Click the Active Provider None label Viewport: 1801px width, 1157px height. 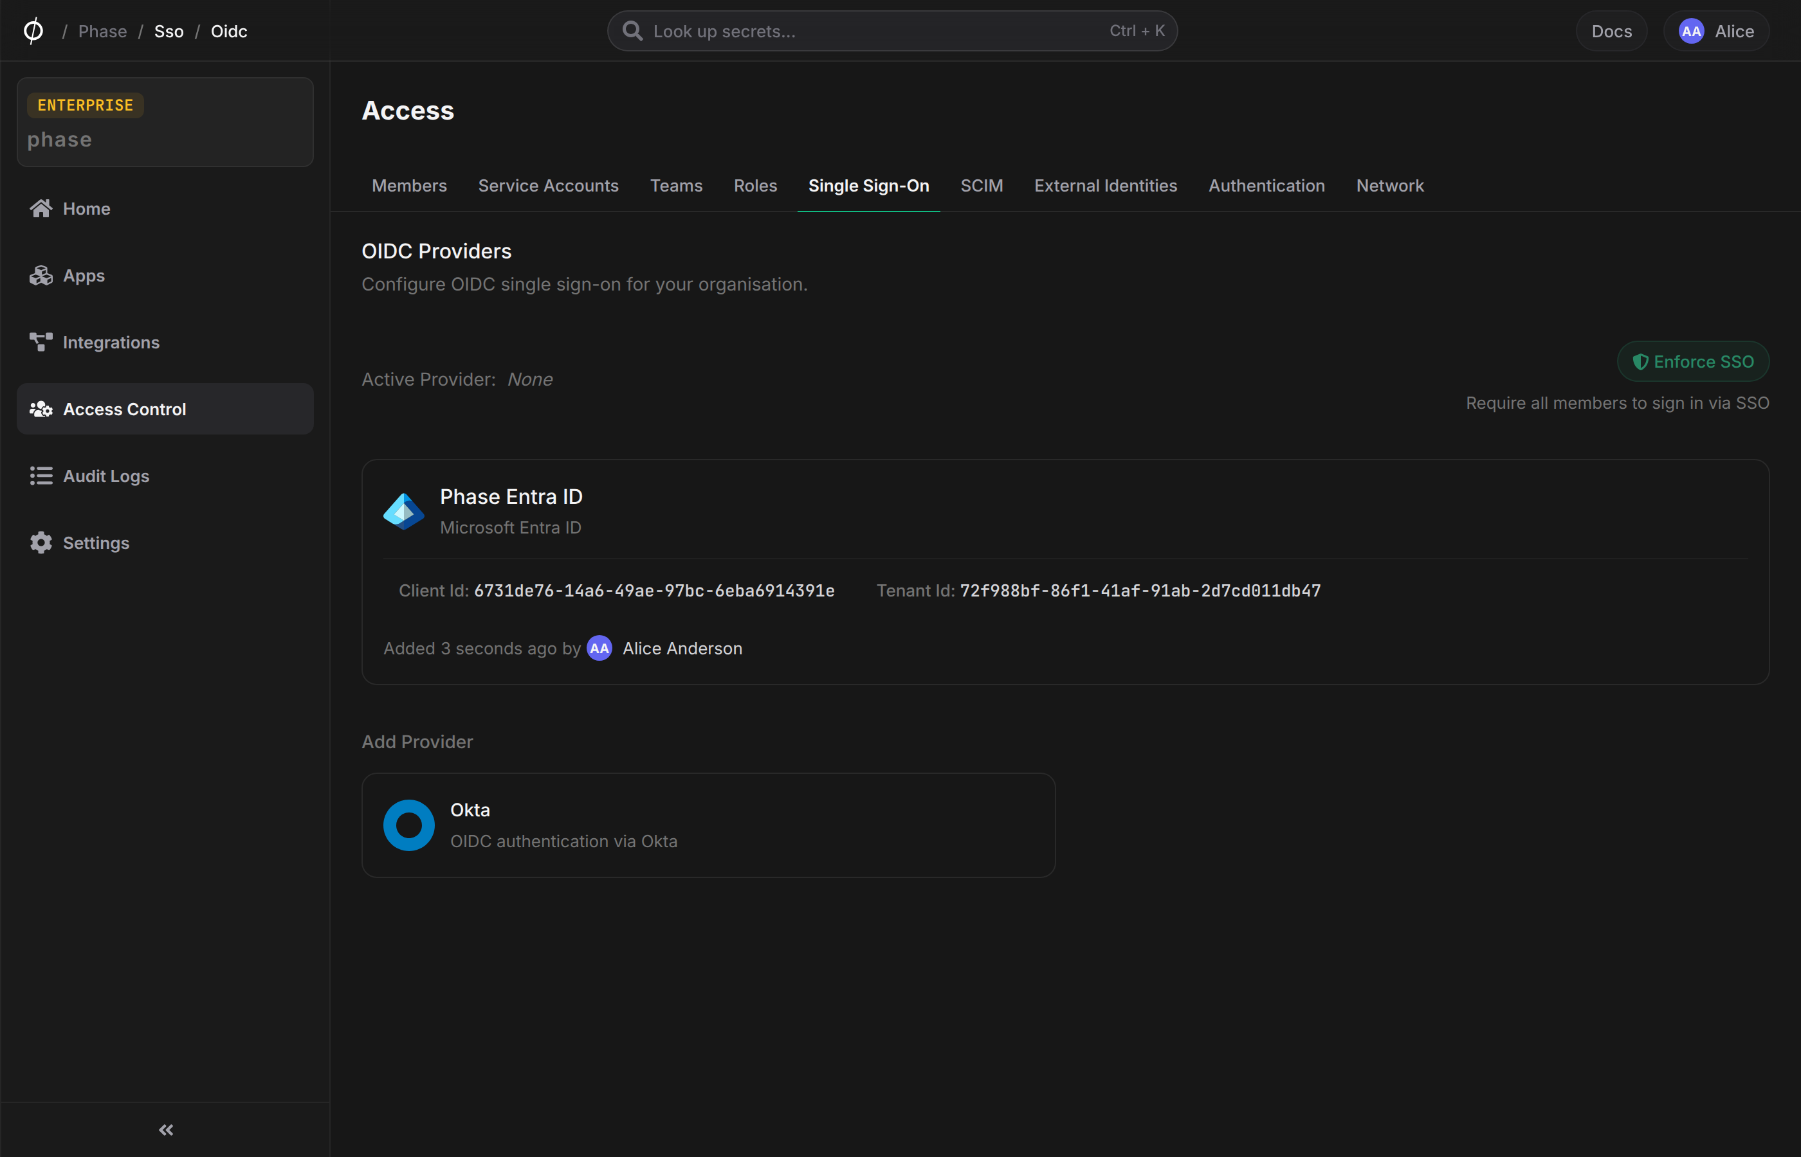click(x=457, y=379)
